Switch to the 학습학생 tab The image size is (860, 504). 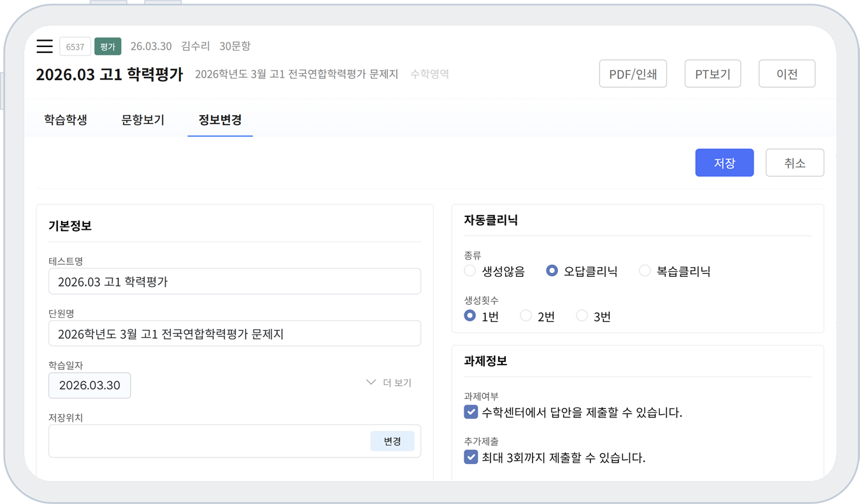click(66, 120)
